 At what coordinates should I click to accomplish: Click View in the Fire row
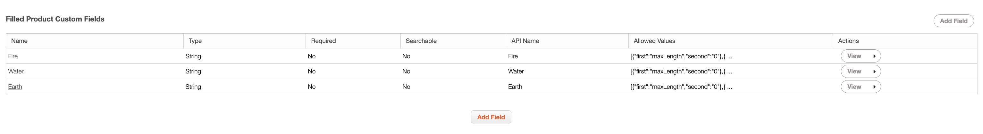click(854, 56)
